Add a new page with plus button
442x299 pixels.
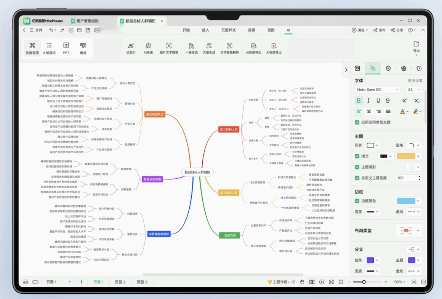(x=81, y=282)
